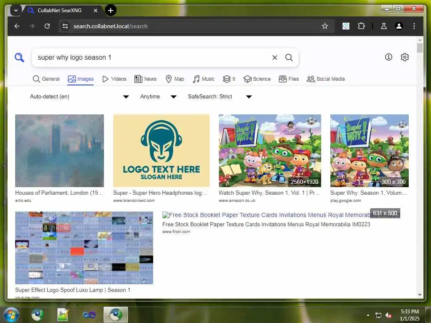Open Super Hero Headphones logo thumbnail
The width and height of the screenshot is (431, 323).
click(x=161, y=151)
